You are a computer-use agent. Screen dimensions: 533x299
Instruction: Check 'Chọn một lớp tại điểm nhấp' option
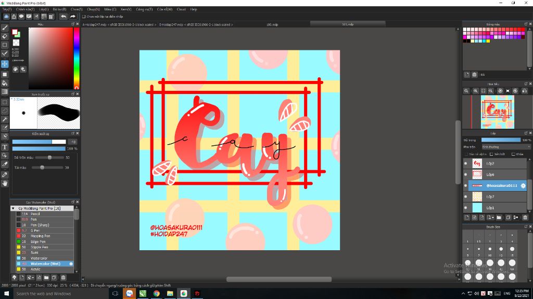(84, 16)
